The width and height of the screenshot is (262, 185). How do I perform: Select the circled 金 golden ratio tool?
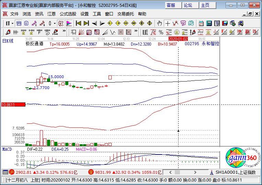tap(177, 32)
